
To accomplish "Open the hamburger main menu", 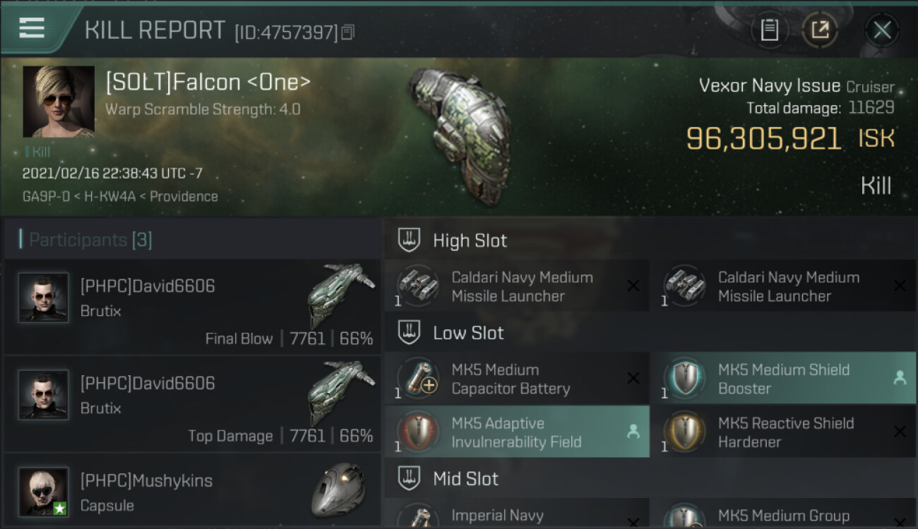I will coord(32,28).
